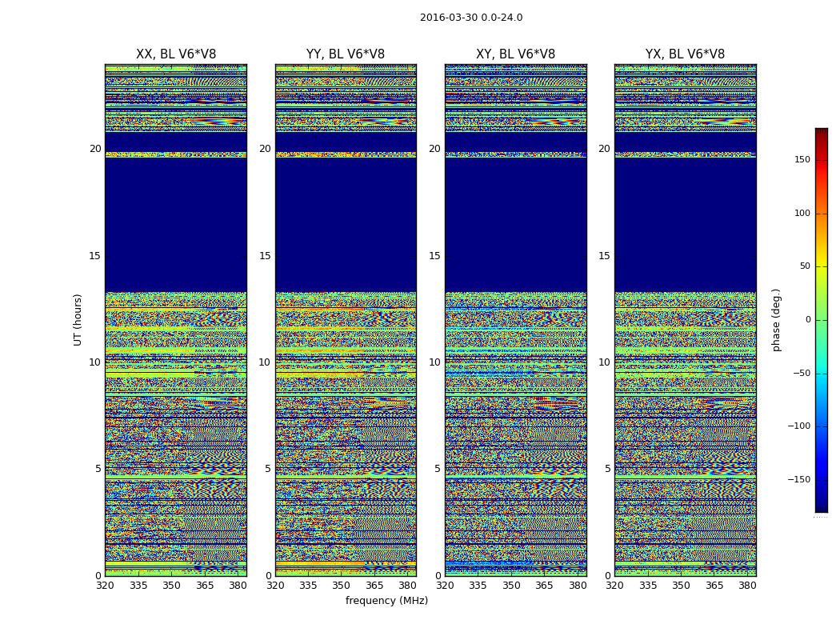Click the YX, BL V6*V8 plot title

(685, 54)
